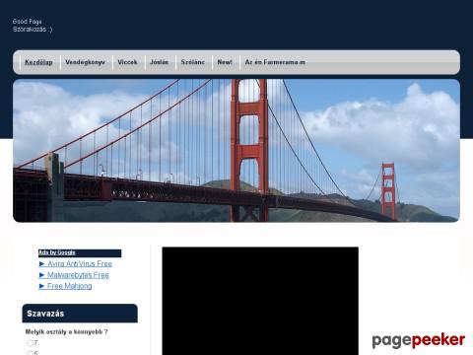The image size is (473, 355).
Task: Open the New! menu item
Action: click(x=225, y=62)
